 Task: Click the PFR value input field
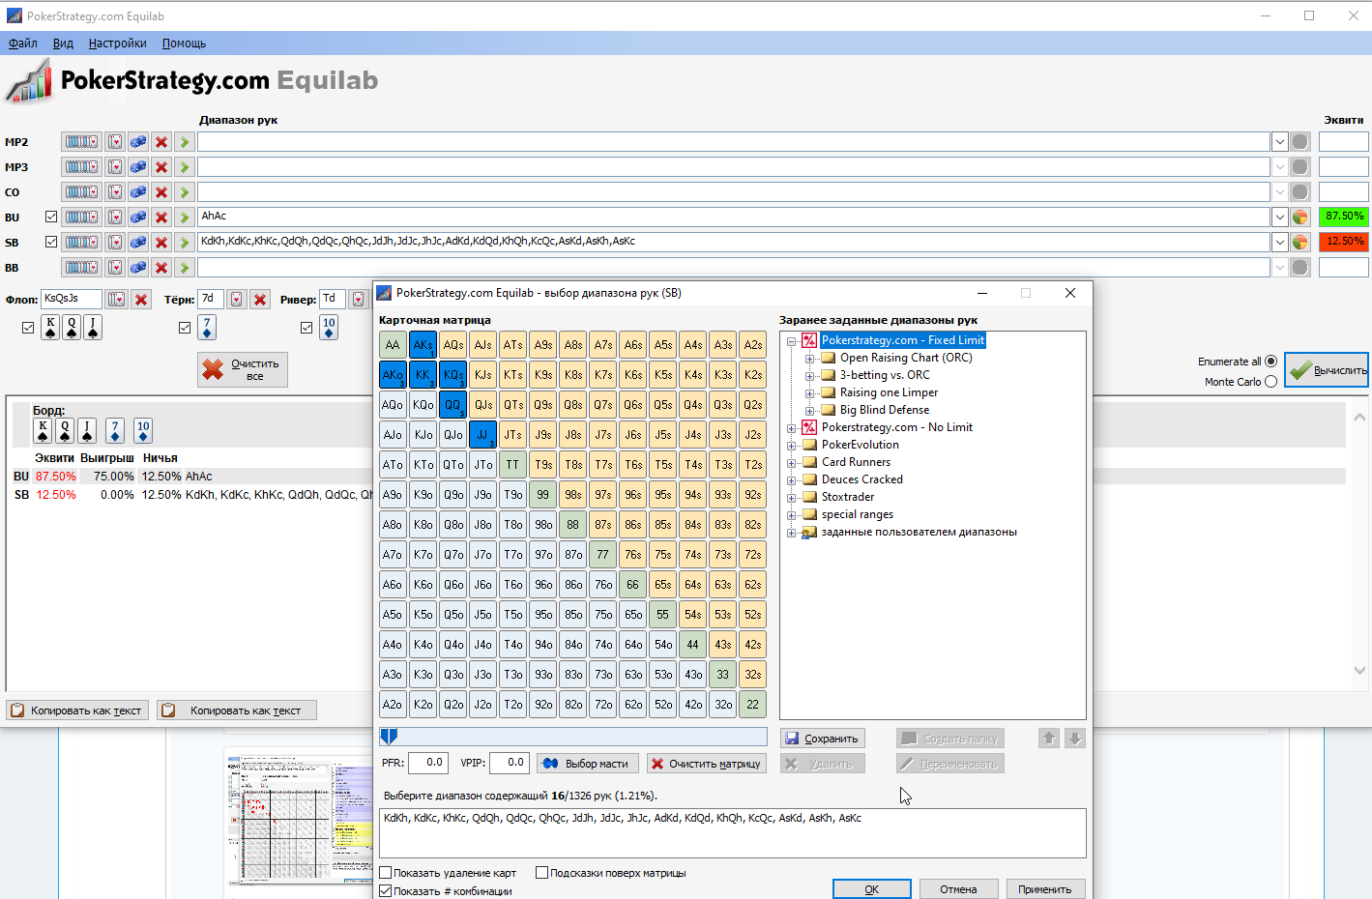427,763
